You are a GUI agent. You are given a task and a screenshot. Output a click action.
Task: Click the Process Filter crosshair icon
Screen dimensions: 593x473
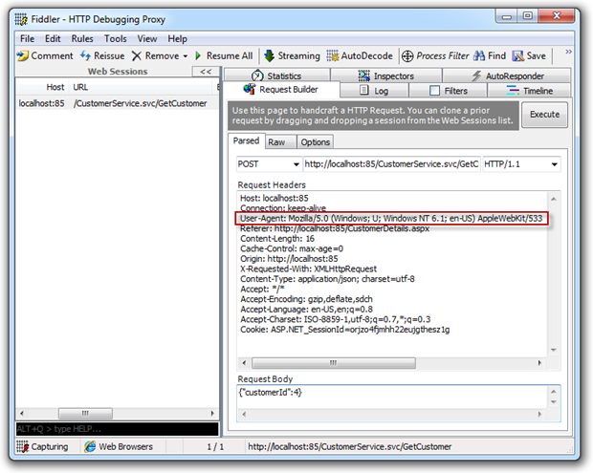pyautogui.click(x=407, y=56)
